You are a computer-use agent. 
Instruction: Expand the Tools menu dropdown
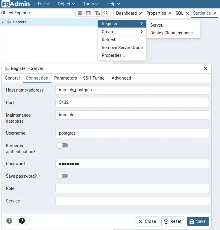tap(91, 4)
